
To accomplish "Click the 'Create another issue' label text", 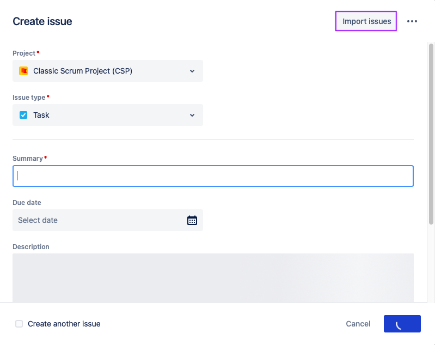I will point(64,324).
